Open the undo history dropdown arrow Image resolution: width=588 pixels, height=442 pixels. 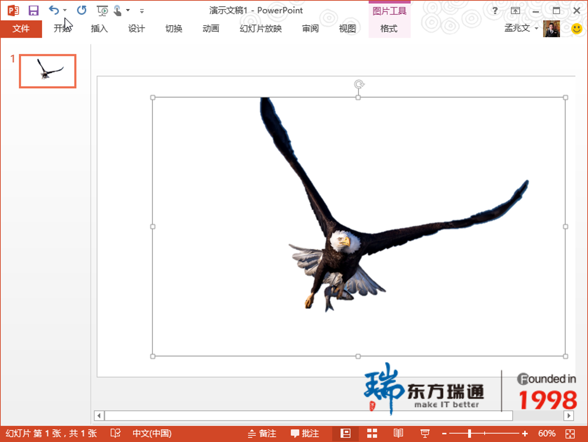coord(65,10)
